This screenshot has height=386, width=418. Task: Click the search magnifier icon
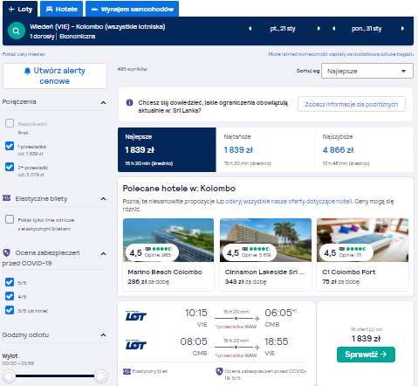[x=17, y=31]
